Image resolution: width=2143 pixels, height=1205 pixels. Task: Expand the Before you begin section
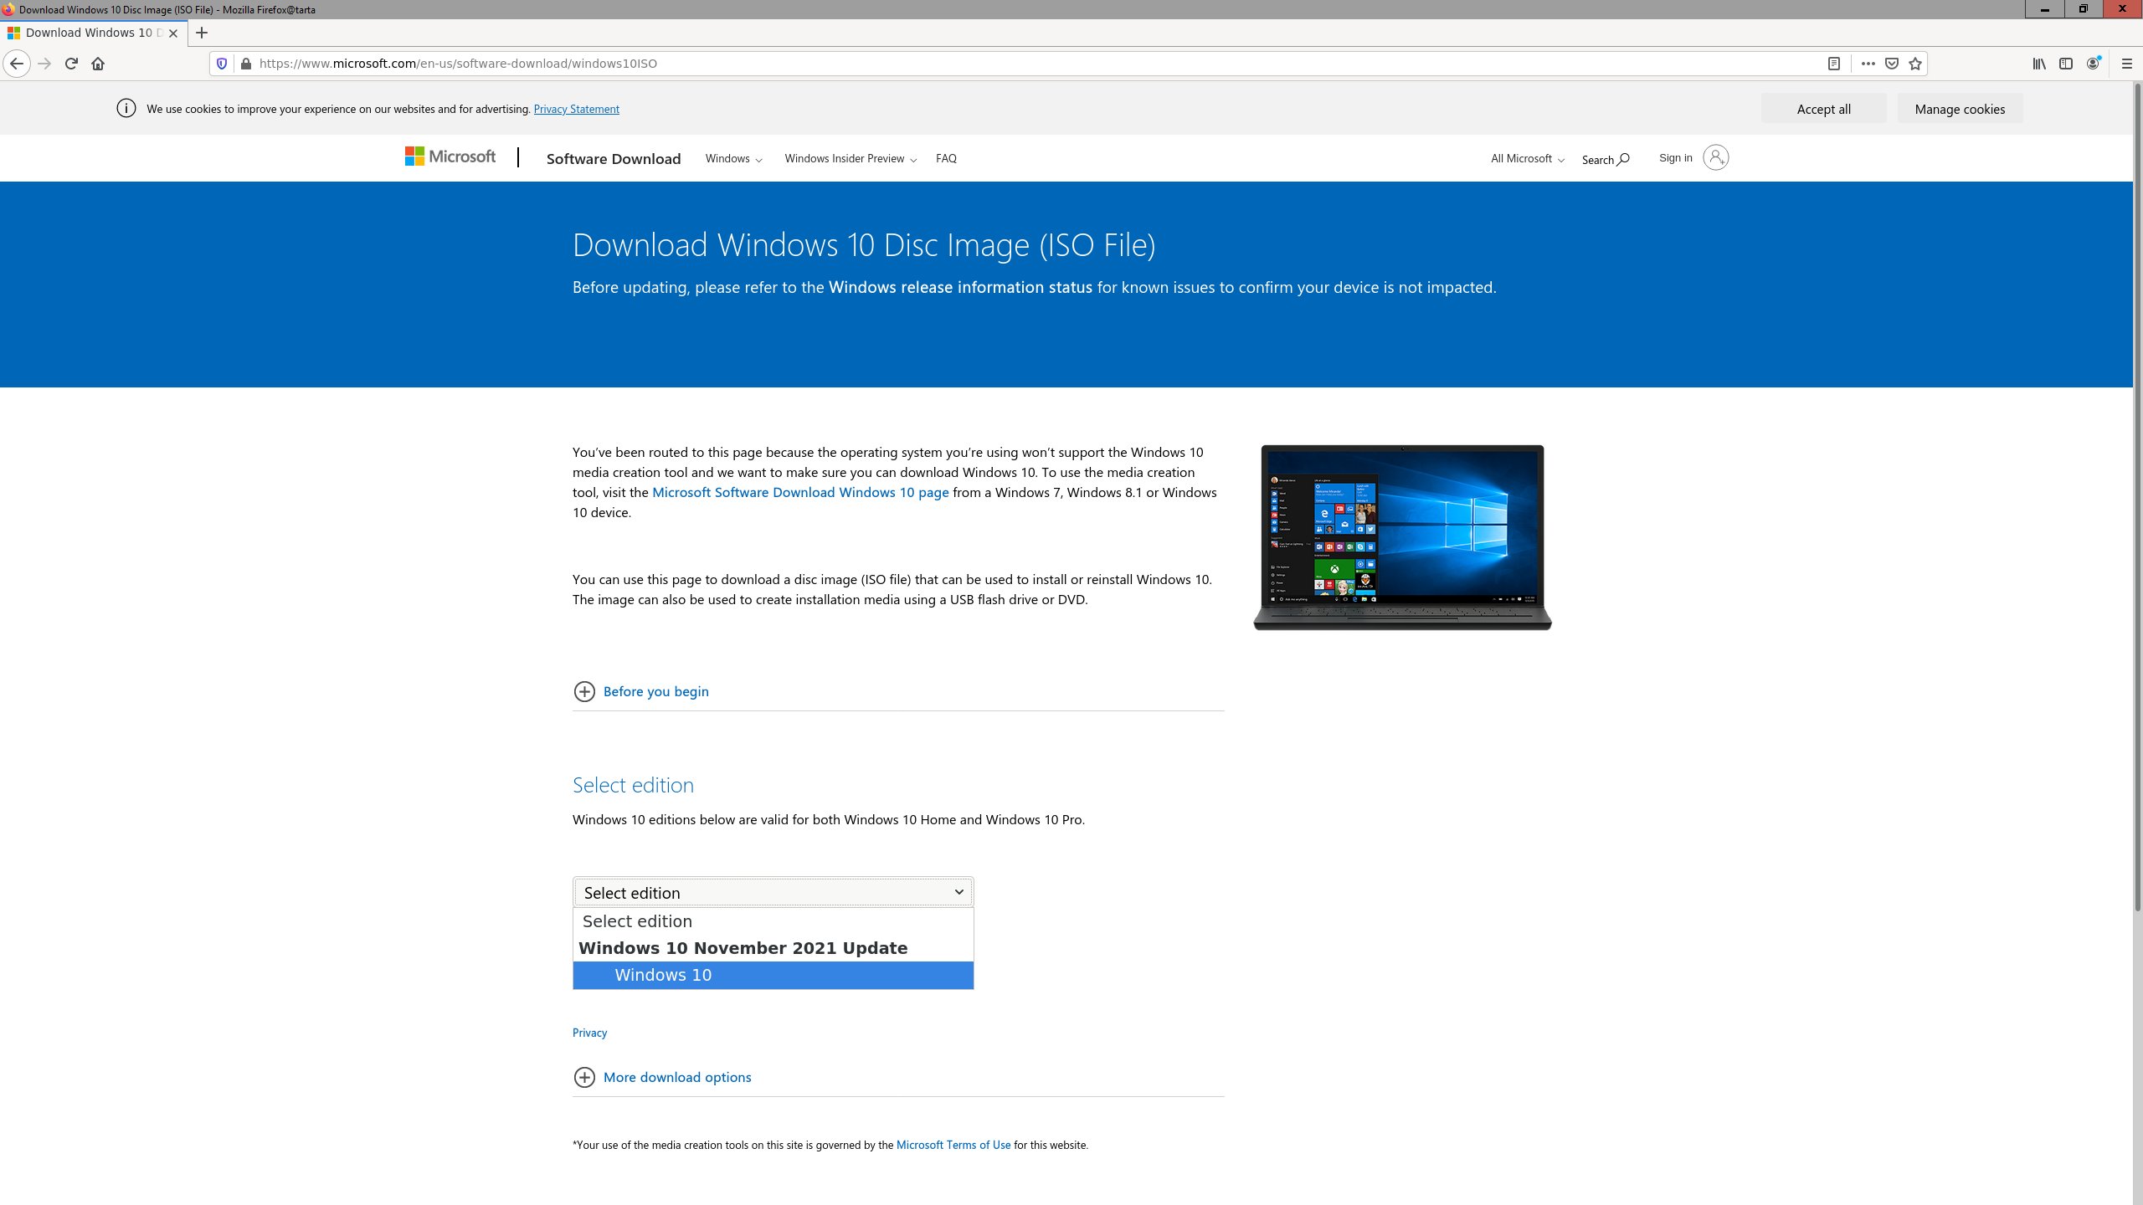tap(655, 691)
